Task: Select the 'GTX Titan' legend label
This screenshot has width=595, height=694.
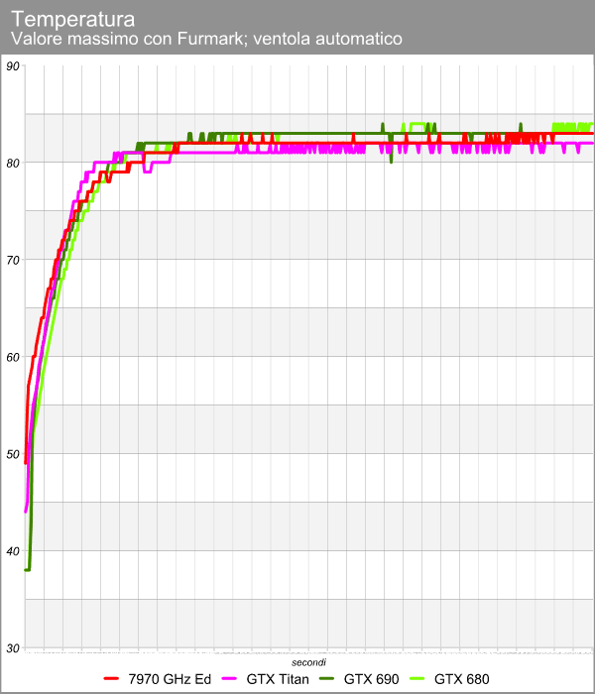Action: pyautogui.click(x=278, y=679)
